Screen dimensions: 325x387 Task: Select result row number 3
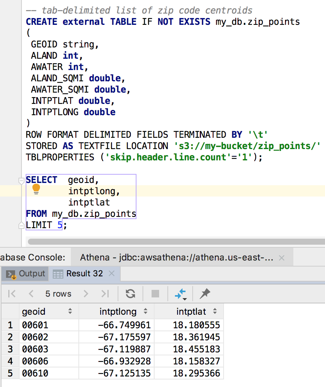tap(10, 349)
